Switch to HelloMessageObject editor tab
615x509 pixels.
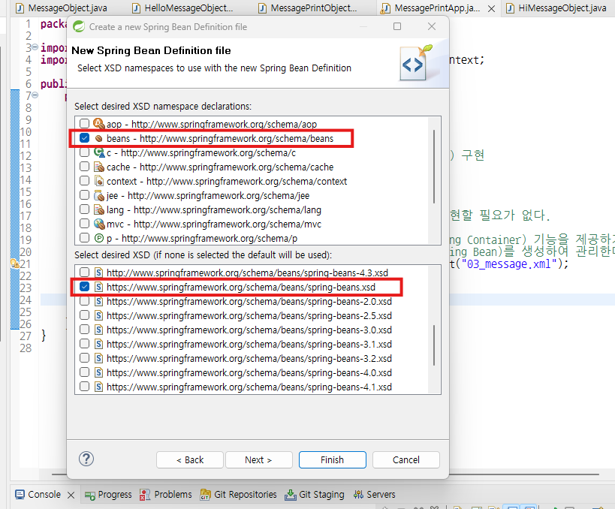[x=182, y=8]
